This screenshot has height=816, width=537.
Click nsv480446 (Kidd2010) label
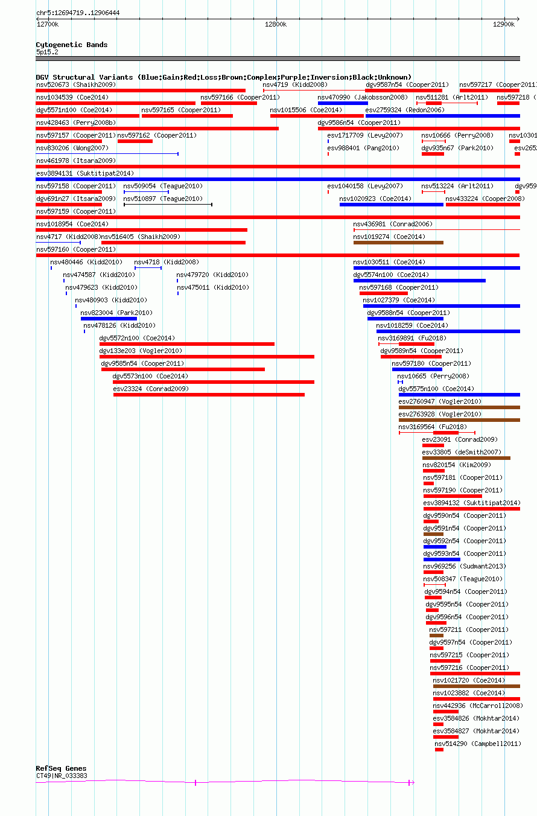(x=86, y=262)
